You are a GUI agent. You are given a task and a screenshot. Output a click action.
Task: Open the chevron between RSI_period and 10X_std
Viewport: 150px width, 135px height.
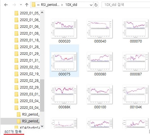click(x=62, y=5)
